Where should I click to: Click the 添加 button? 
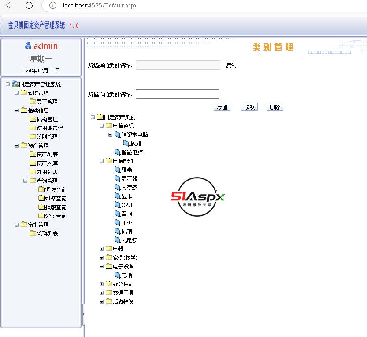[x=222, y=107]
